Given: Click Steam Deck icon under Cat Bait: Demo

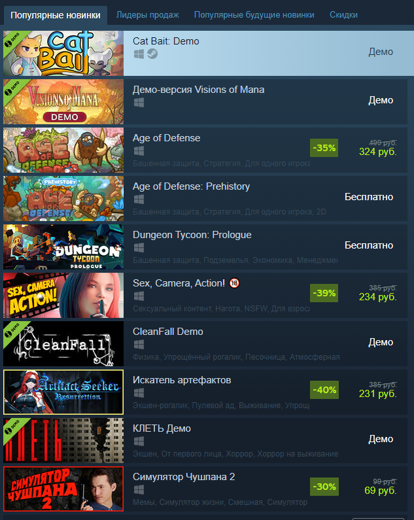Looking at the screenshot, I should tap(152, 54).
